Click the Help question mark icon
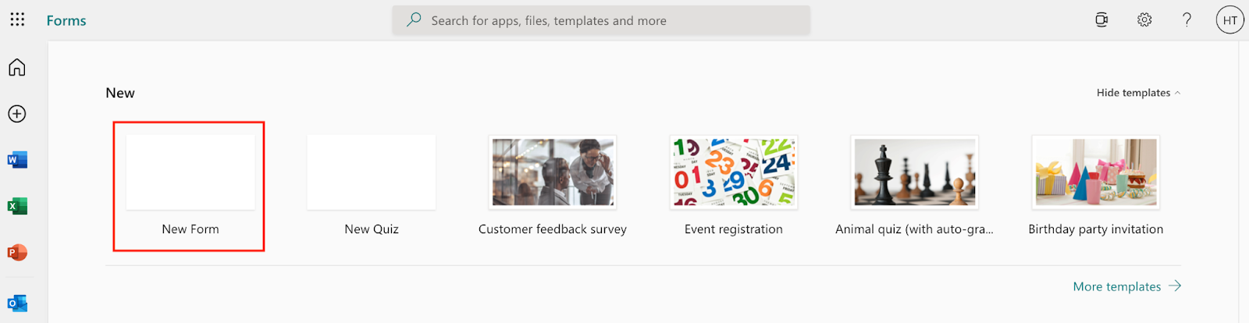The width and height of the screenshot is (1249, 323). 1187,20
